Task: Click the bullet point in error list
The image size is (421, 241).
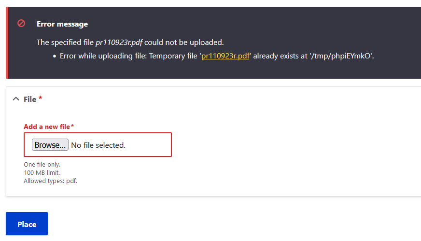Action: coord(55,56)
